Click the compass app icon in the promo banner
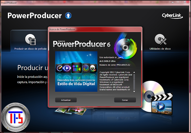191x133 pixels. pos(59,68)
